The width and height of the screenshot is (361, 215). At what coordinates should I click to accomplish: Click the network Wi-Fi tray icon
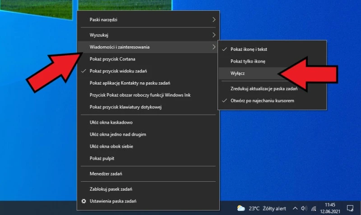point(313,208)
